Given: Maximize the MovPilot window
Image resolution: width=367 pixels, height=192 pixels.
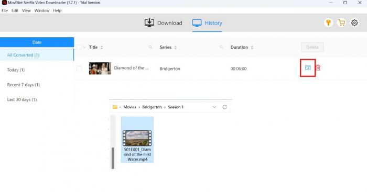Looking at the screenshot, I should click(345, 3).
